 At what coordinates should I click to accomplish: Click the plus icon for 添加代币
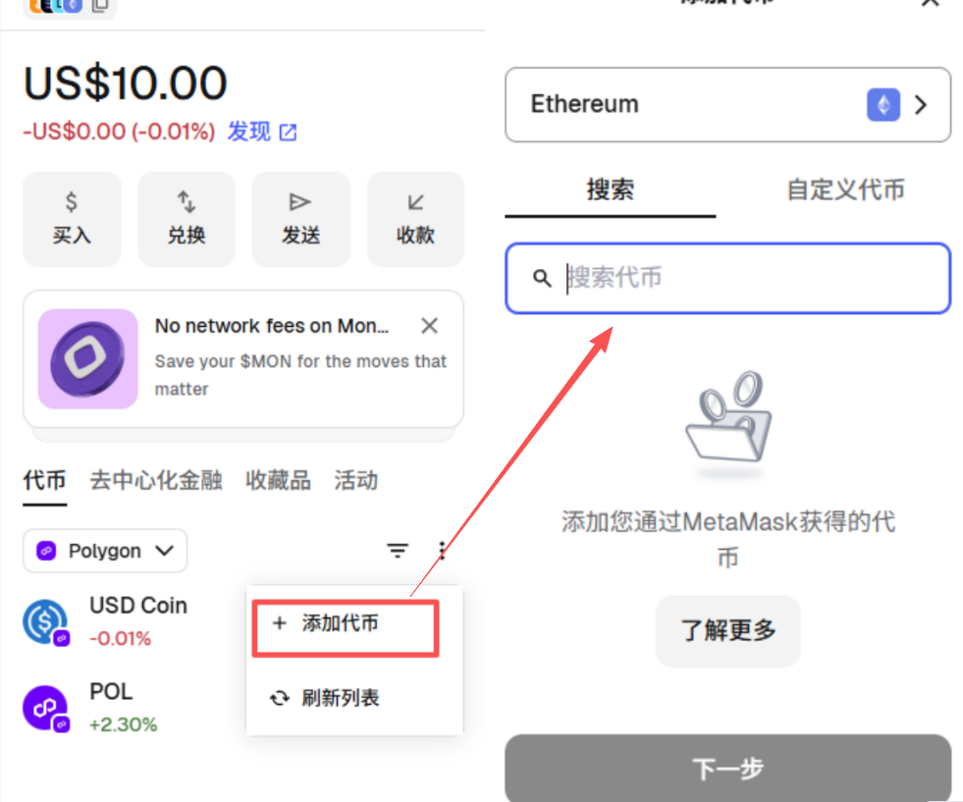coord(280,623)
